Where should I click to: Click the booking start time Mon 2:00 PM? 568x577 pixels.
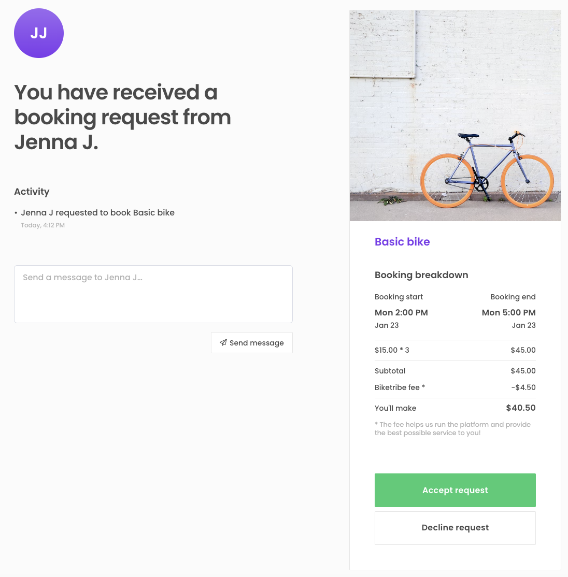[401, 312]
